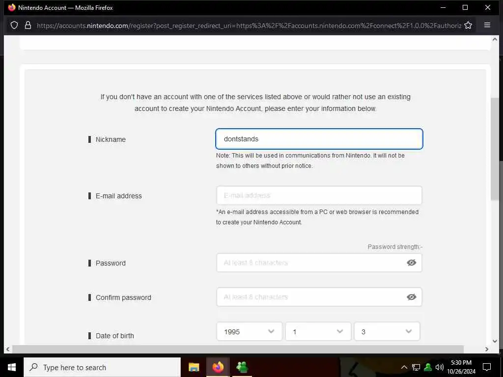Click the network tray icon
The height and width of the screenshot is (377, 503).
[x=416, y=367]
